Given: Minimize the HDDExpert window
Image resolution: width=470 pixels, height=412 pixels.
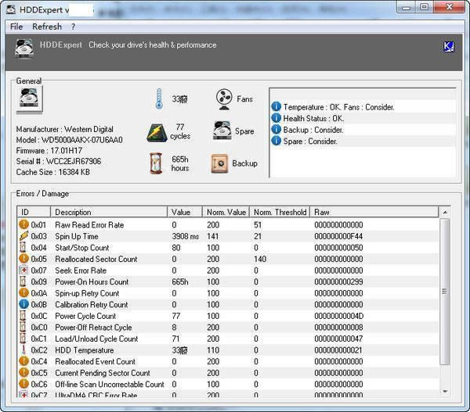Looking at the screenshot, I should click(x=407, y=7).
